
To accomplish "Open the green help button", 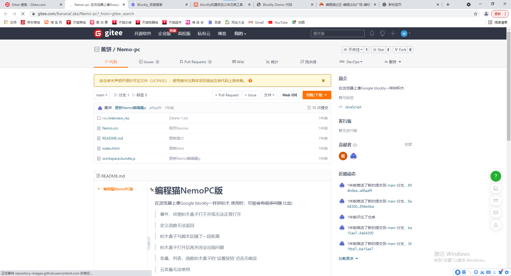I will tap(496, 176).
